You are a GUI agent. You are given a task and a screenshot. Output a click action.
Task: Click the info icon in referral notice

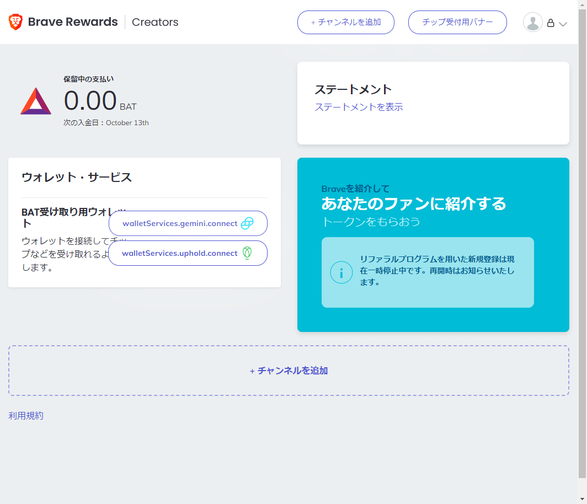pos(341,272)
